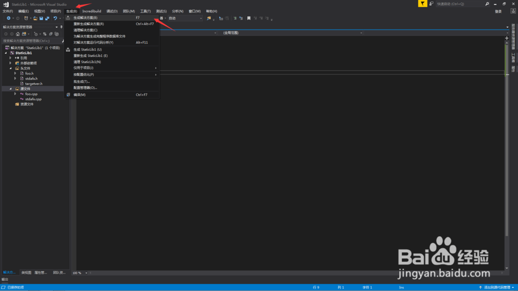
Task: Click the account avatar icon near 登录
Action: (513, 11)
